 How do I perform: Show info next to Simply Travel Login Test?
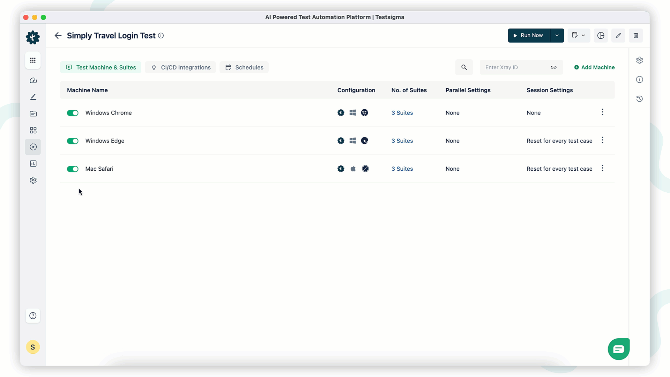161,36
